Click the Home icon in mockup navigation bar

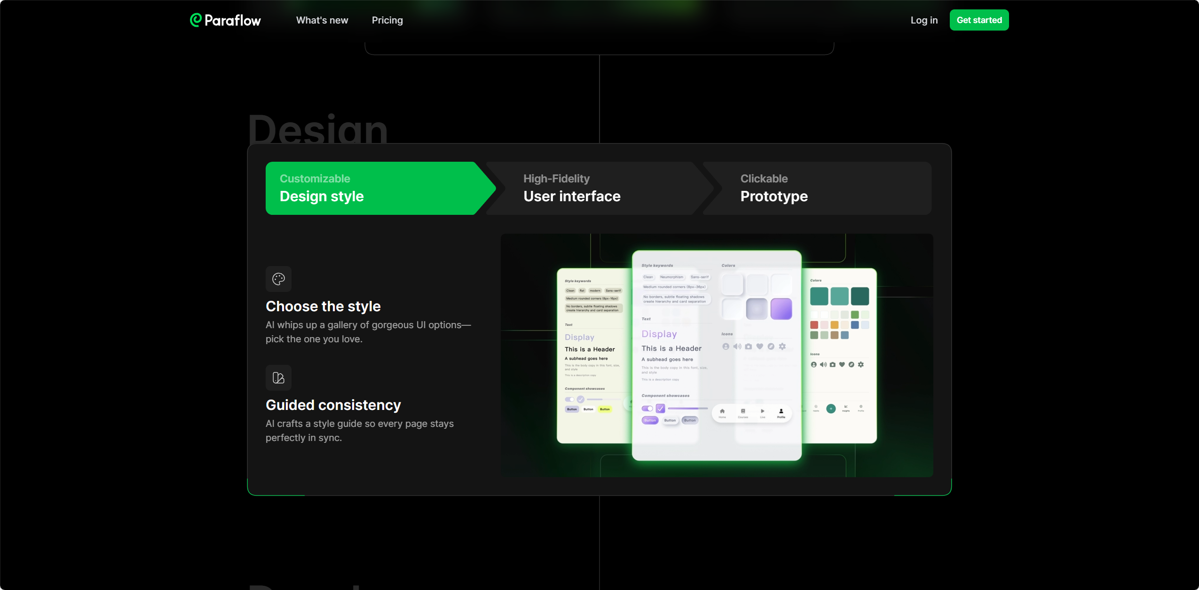click(722, 412)
